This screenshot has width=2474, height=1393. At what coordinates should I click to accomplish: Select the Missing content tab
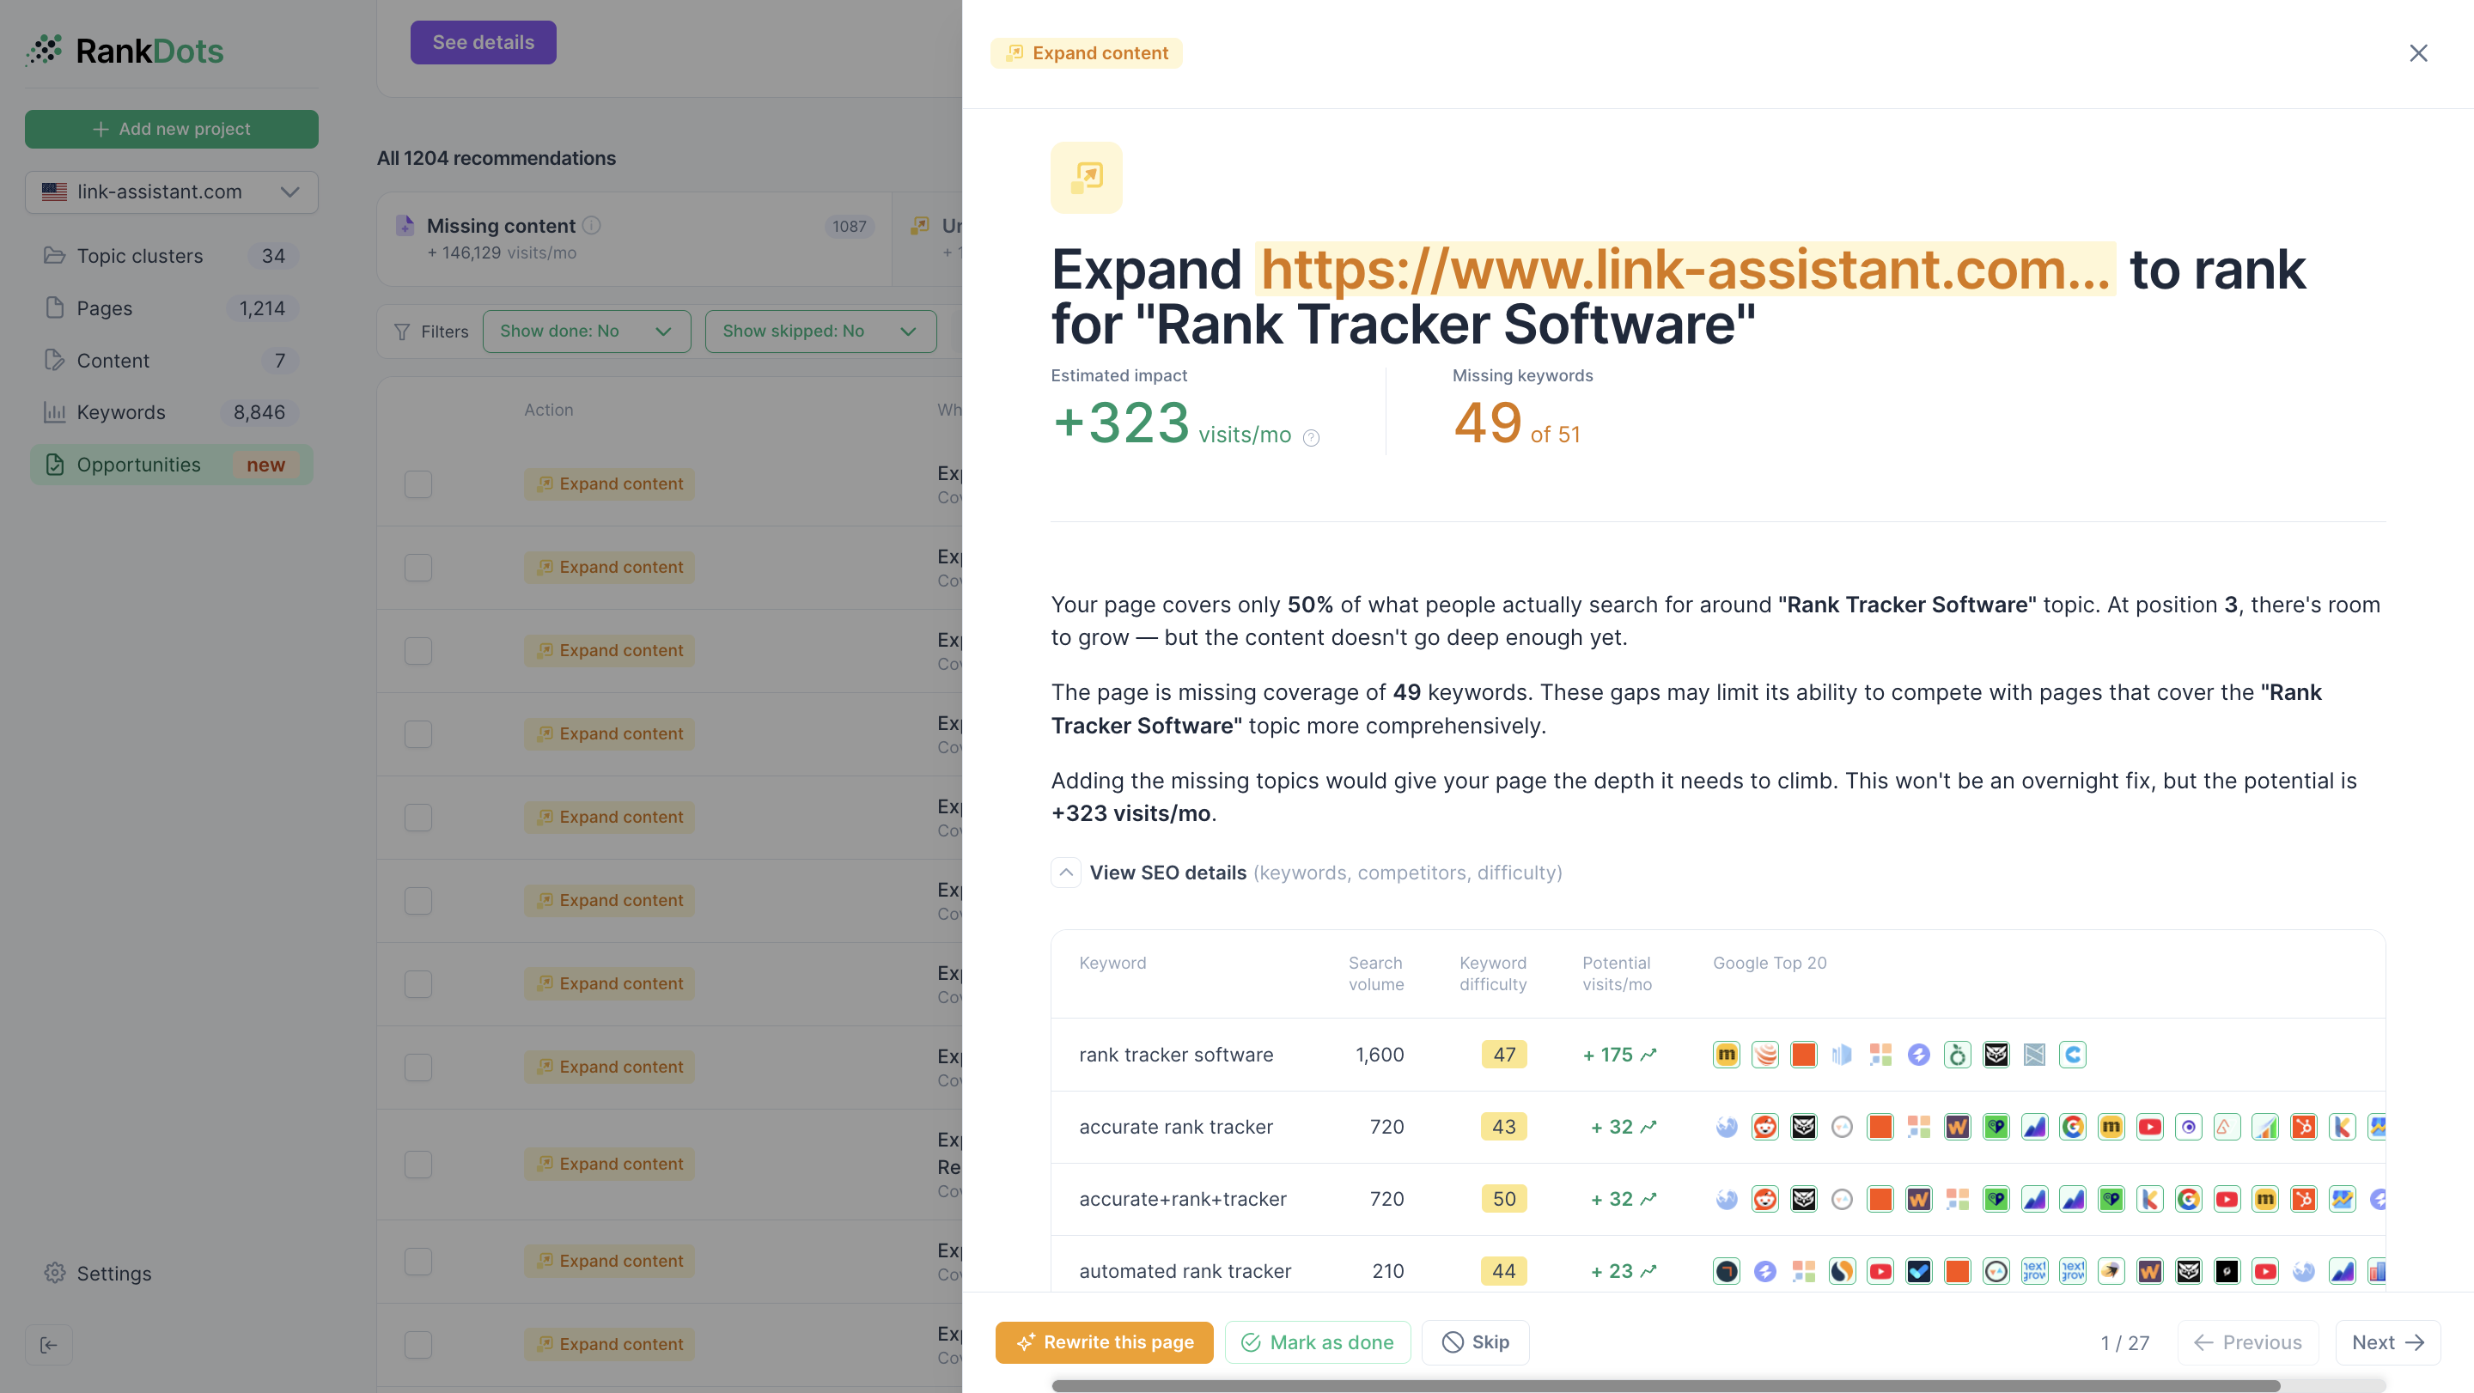(634, 239)
